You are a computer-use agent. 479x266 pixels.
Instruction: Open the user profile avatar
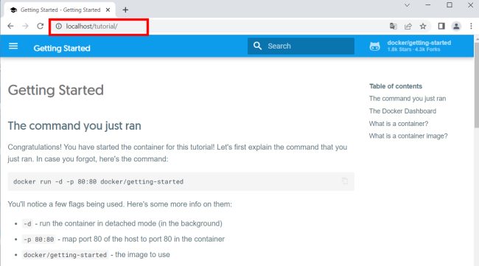pyautogui.click(x=456, y=27)
